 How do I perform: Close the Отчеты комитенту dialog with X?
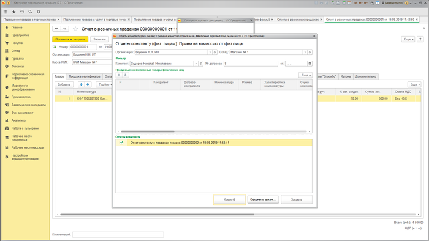(x=314, y=36)
